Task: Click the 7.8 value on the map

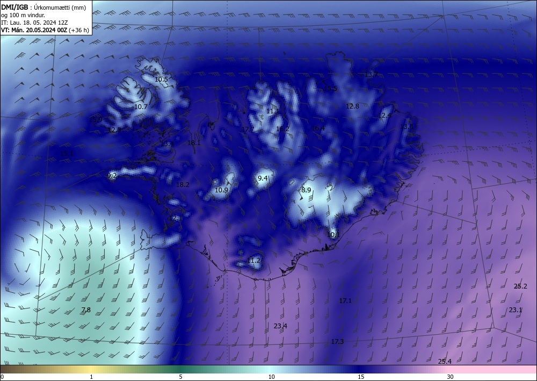Action: point(86,310)
